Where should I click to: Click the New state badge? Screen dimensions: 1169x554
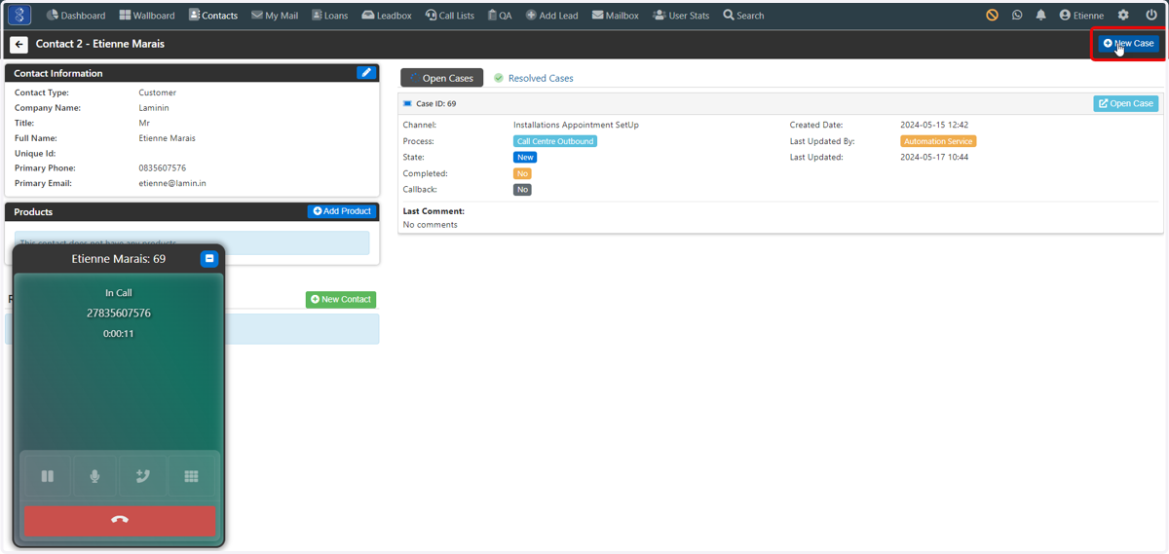tap(525, 158)
